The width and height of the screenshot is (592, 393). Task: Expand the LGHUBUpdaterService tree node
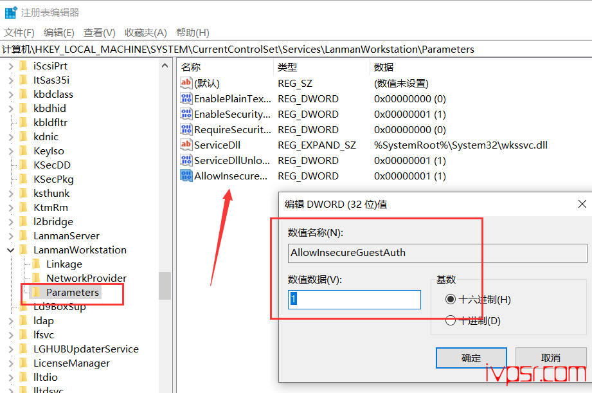click(x=10, y=349)
